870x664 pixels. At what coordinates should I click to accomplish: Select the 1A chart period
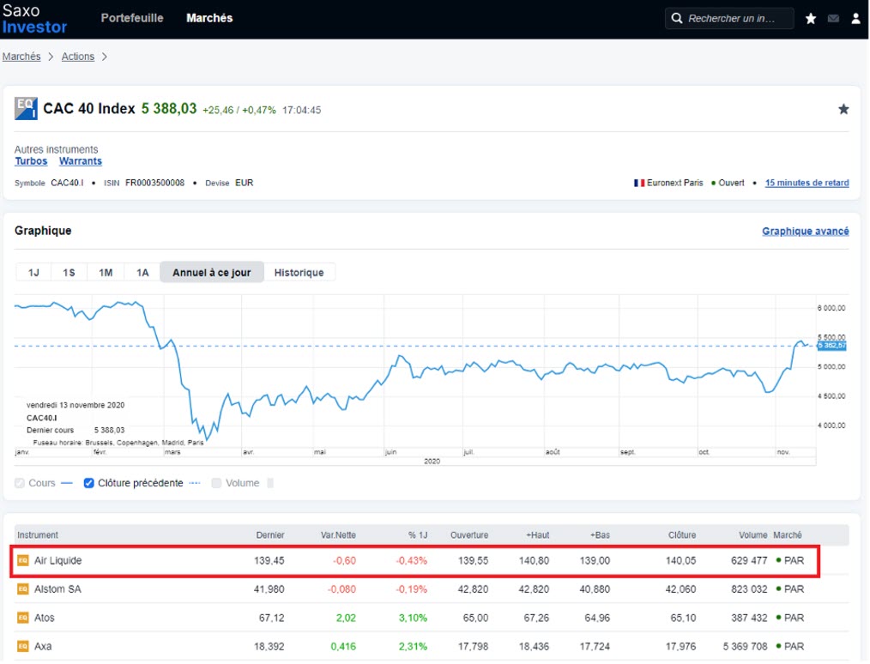click(142, 272)
